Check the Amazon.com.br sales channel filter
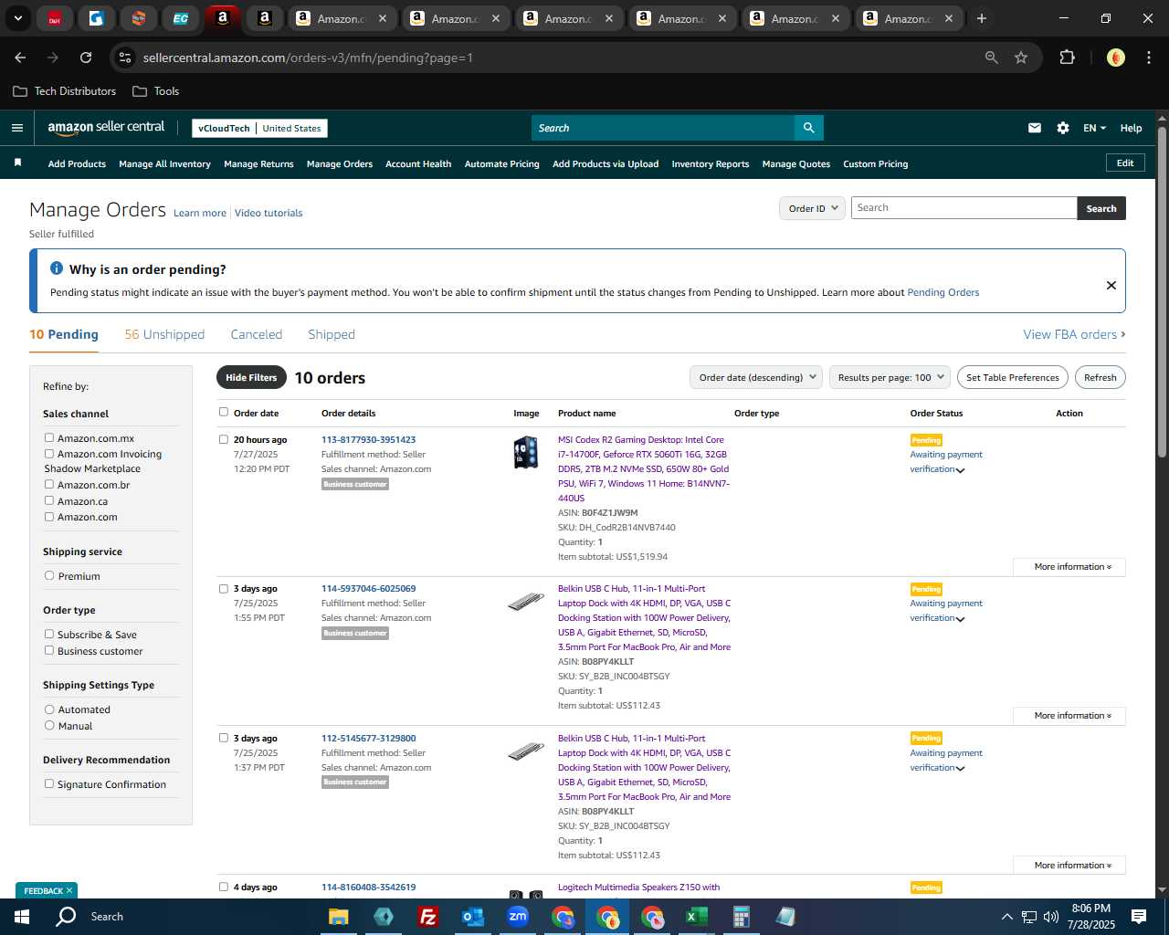 (x=49, y=485)
